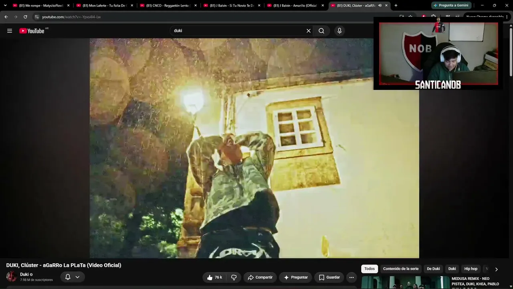513x289 pixels.
Task: Open more actions three-dot menu
Action: pos(351,277)
